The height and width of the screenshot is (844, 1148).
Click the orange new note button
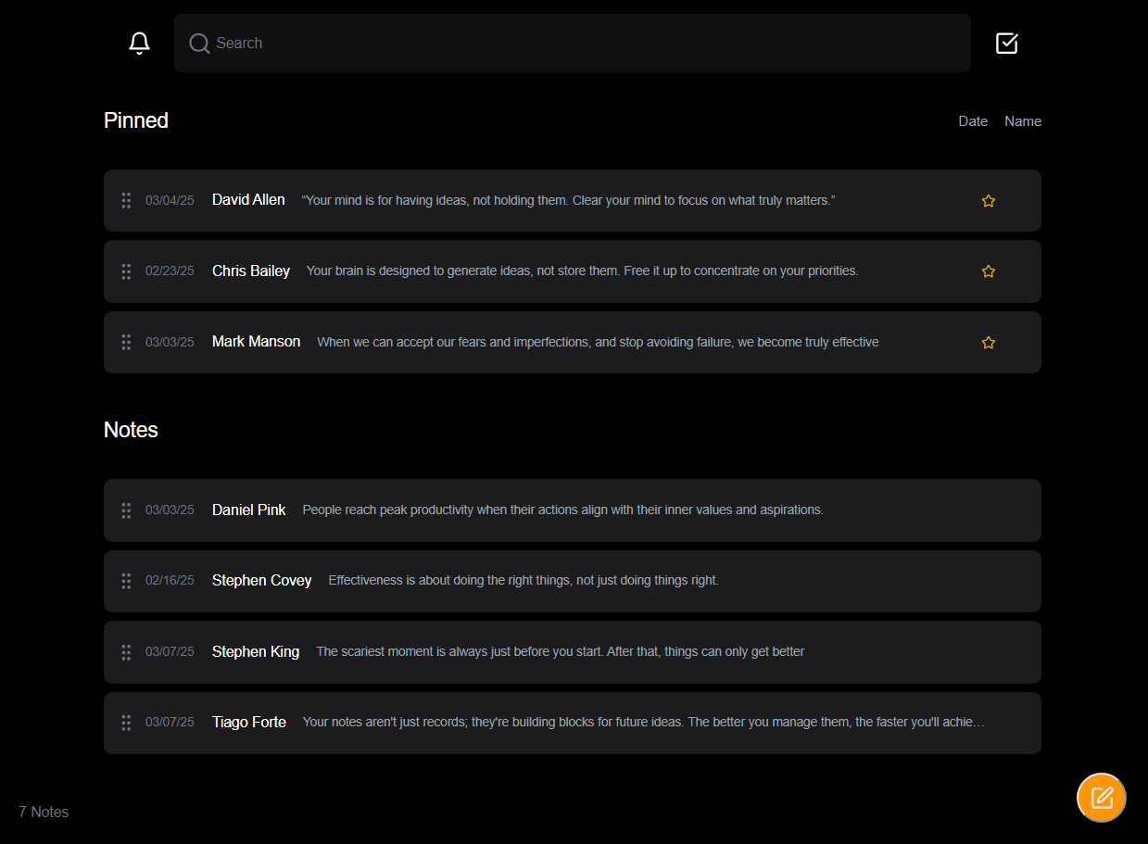click(1101, 797)
